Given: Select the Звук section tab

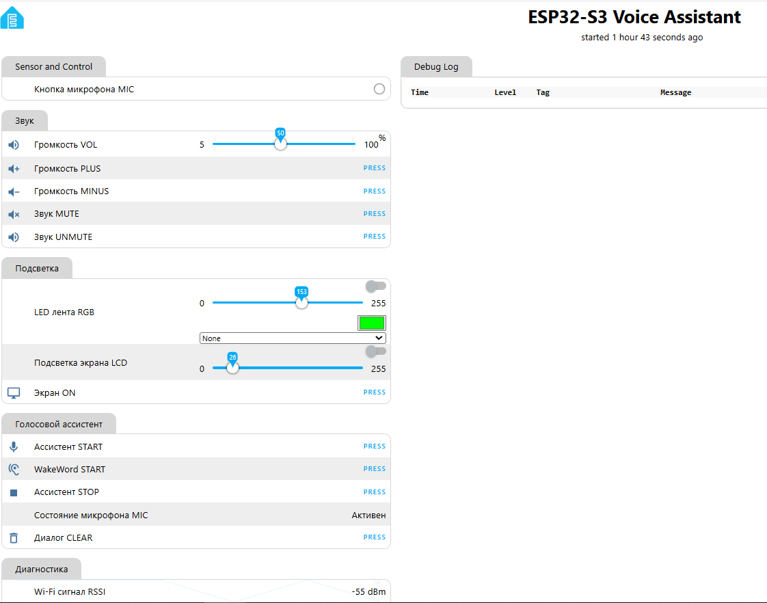Looking at the screenshot, I should click(25, 121).
